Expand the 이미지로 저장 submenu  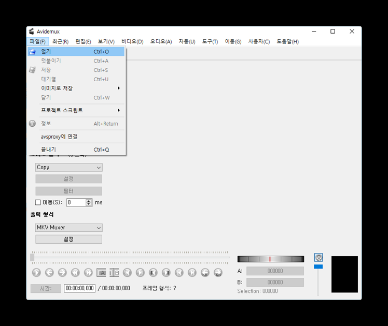pyautogui.click(x=76, y=88)
